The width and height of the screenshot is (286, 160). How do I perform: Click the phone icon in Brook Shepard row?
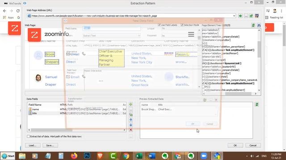[x=84, y=54]
